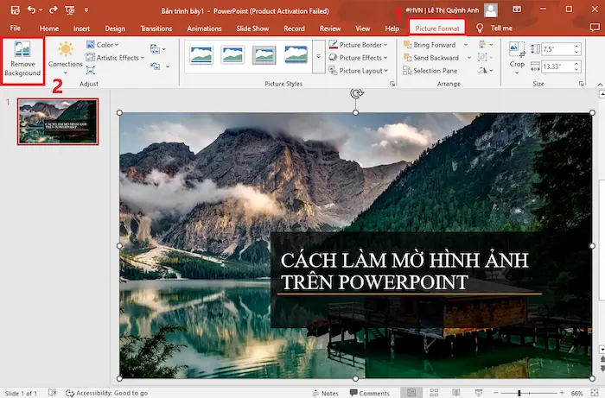Select the Picture Format tab
Image resolution: width=605 pixels, height=398 pixels.
pyautogui.click(x=437, y=28)
